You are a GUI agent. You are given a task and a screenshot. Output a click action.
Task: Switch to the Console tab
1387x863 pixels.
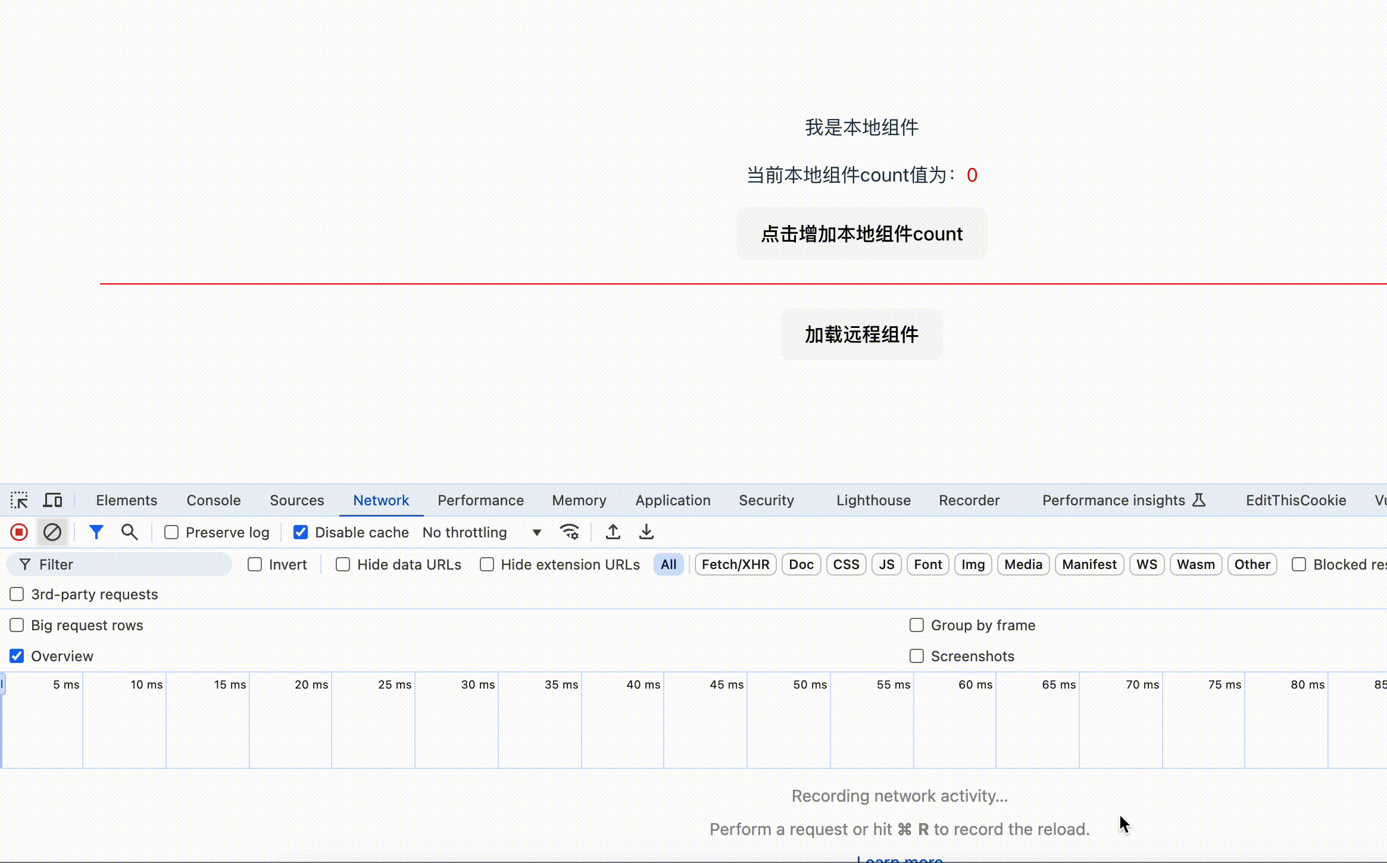click(213, 500)
